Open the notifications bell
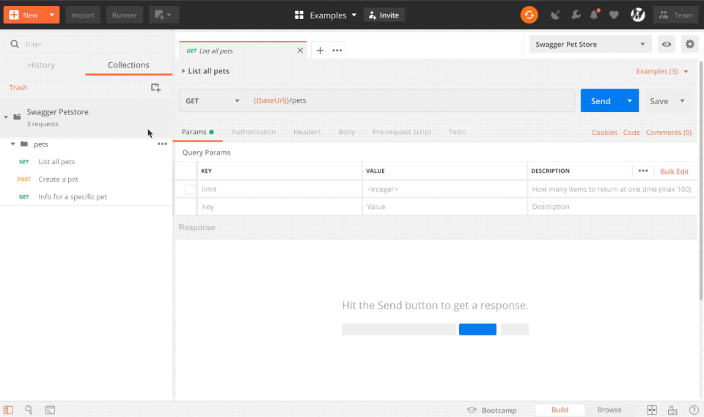The image size is (704, 417). click(594, 15)
